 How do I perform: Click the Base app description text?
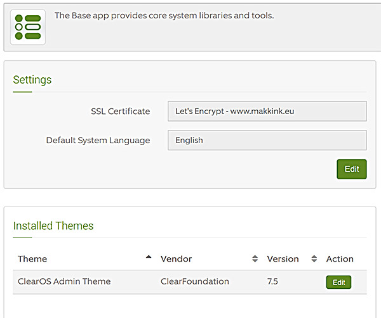click(164, 15)
